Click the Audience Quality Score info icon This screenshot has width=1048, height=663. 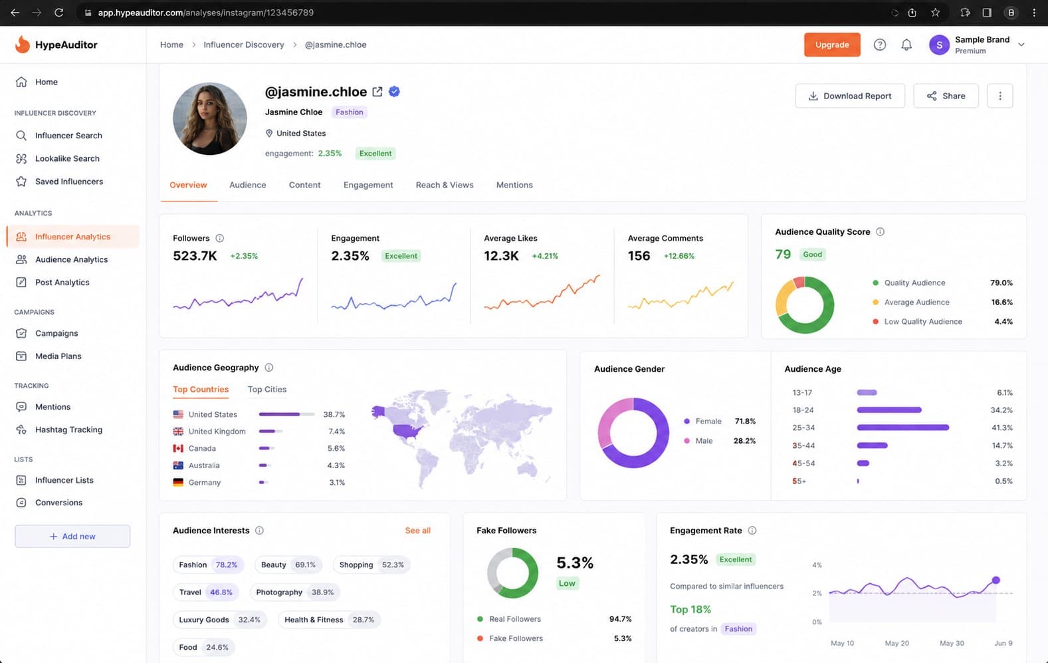(880, 231)
